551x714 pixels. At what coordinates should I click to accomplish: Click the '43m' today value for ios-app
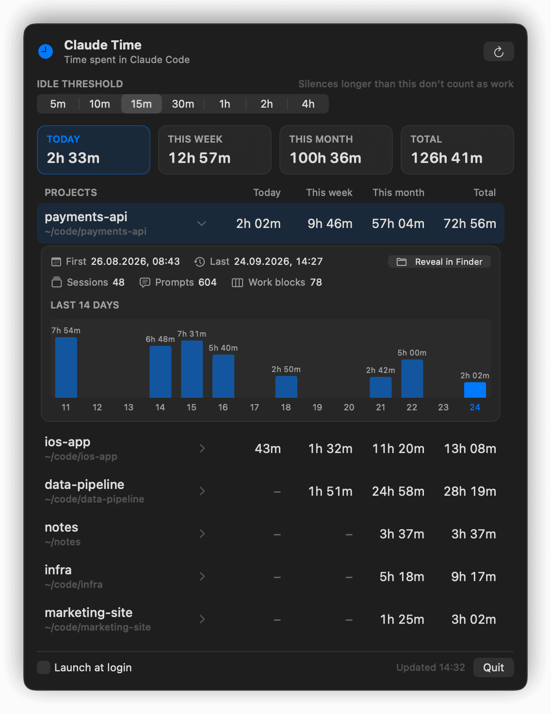[268, 449]
